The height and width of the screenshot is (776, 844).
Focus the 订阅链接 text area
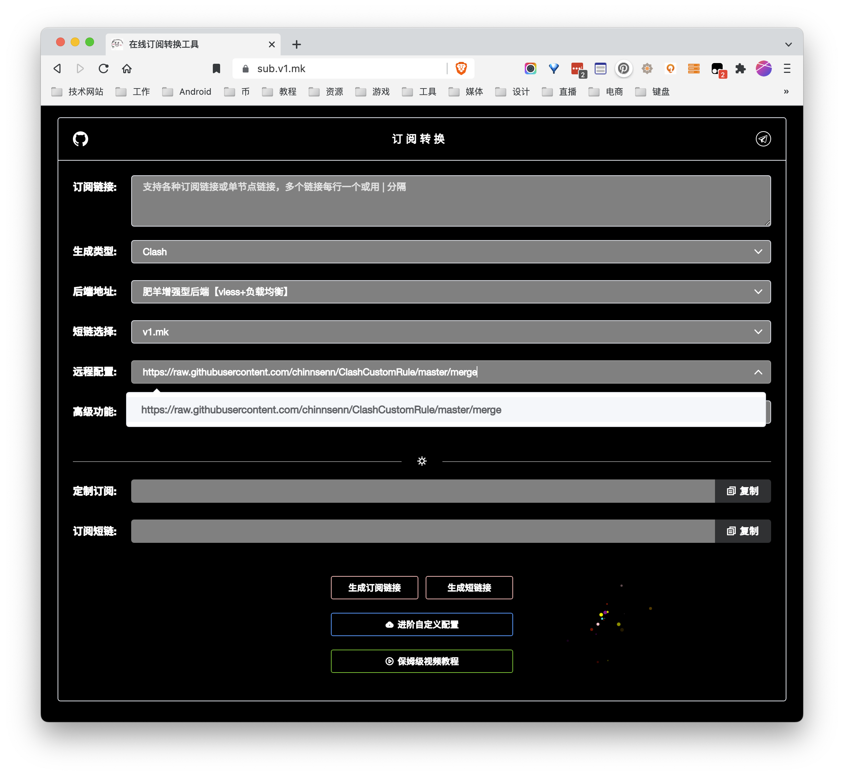450,201
